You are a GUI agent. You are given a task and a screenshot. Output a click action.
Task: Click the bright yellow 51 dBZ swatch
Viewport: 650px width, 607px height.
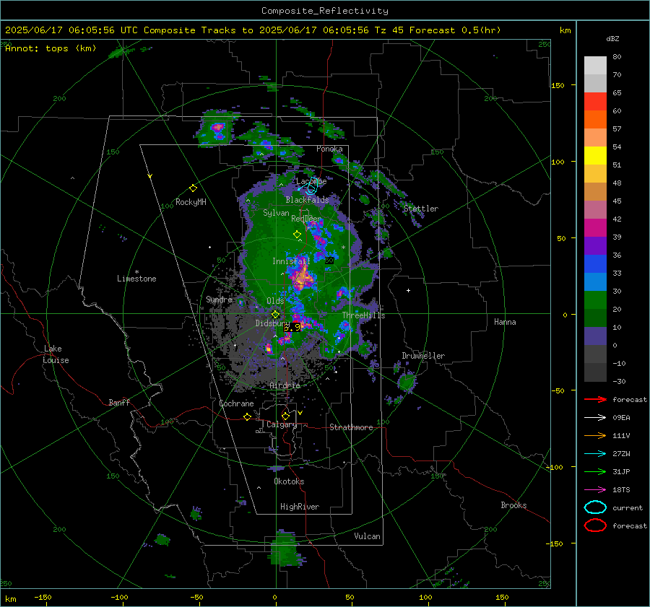tap(595, 156)
